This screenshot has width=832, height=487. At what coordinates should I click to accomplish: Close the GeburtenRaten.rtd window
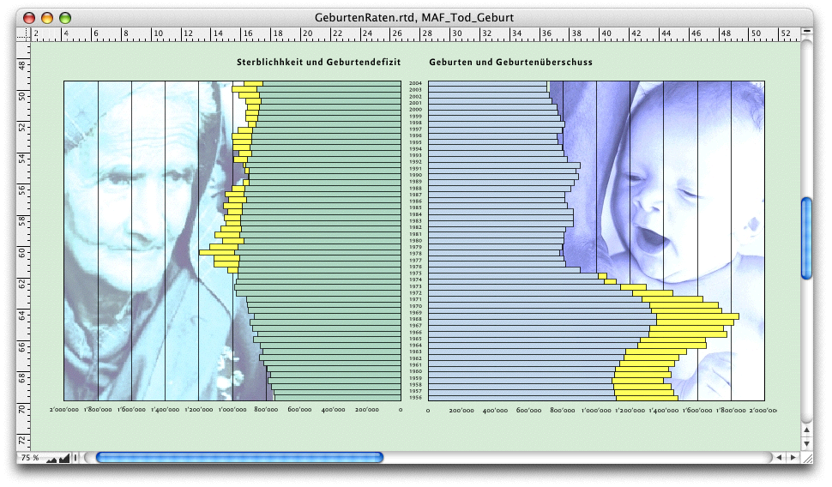[x=29, y=17]
